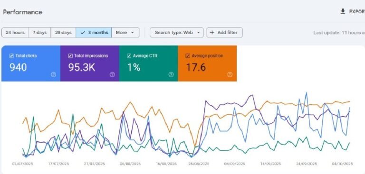365x174 pixels.
Task: Click the 940 total clicks value
Action: point(18,67)
